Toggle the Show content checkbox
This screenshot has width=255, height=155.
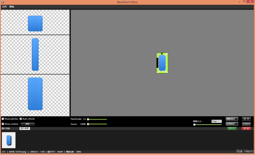[x=3, y=124]
